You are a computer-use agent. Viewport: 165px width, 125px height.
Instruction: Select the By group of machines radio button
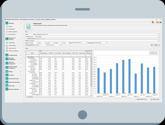tap(26, 39)
